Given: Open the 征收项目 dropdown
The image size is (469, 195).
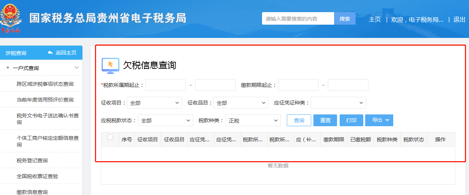Looking at the screenshot, I should [154, 103].
